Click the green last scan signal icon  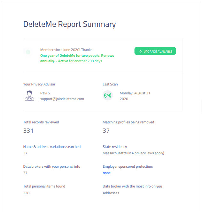(x=108, y=95)
